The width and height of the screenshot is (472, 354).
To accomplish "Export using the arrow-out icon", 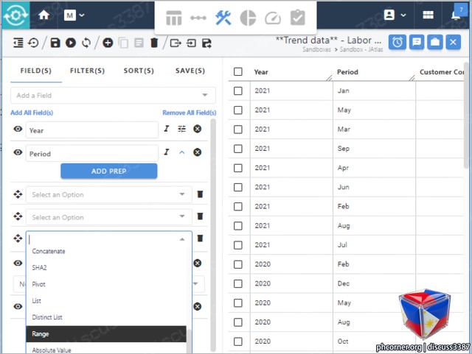I will pos(176,43).
